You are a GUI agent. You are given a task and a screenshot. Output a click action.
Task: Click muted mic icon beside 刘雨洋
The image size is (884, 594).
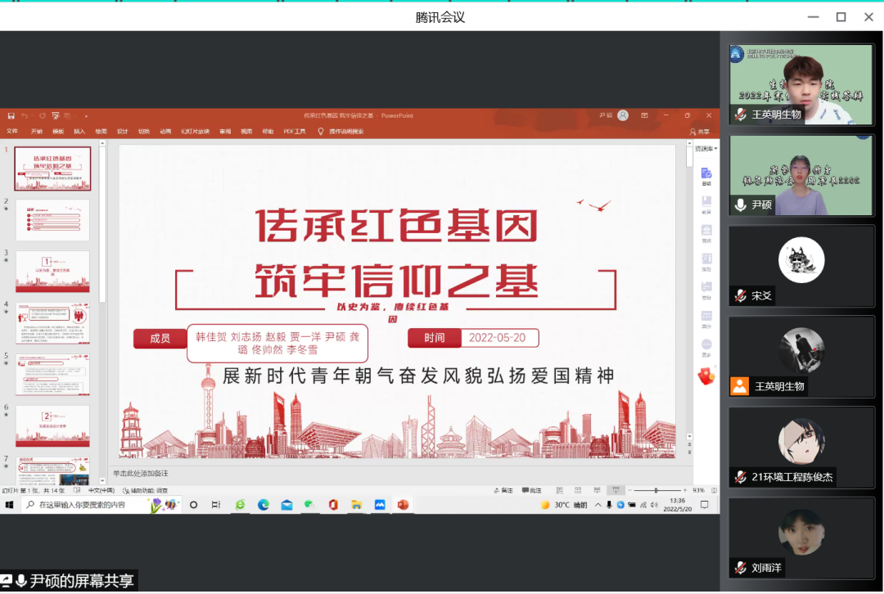740,567
